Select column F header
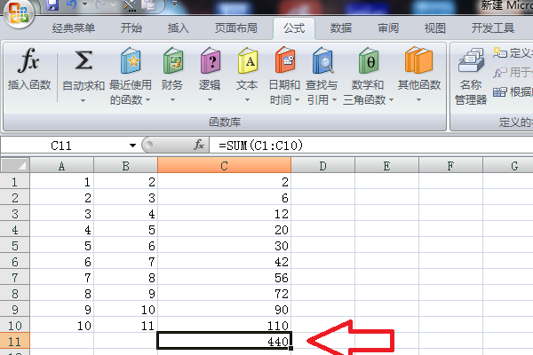This screenshot has width=533, height=355. pyautogui.click(x=450, y=166)
